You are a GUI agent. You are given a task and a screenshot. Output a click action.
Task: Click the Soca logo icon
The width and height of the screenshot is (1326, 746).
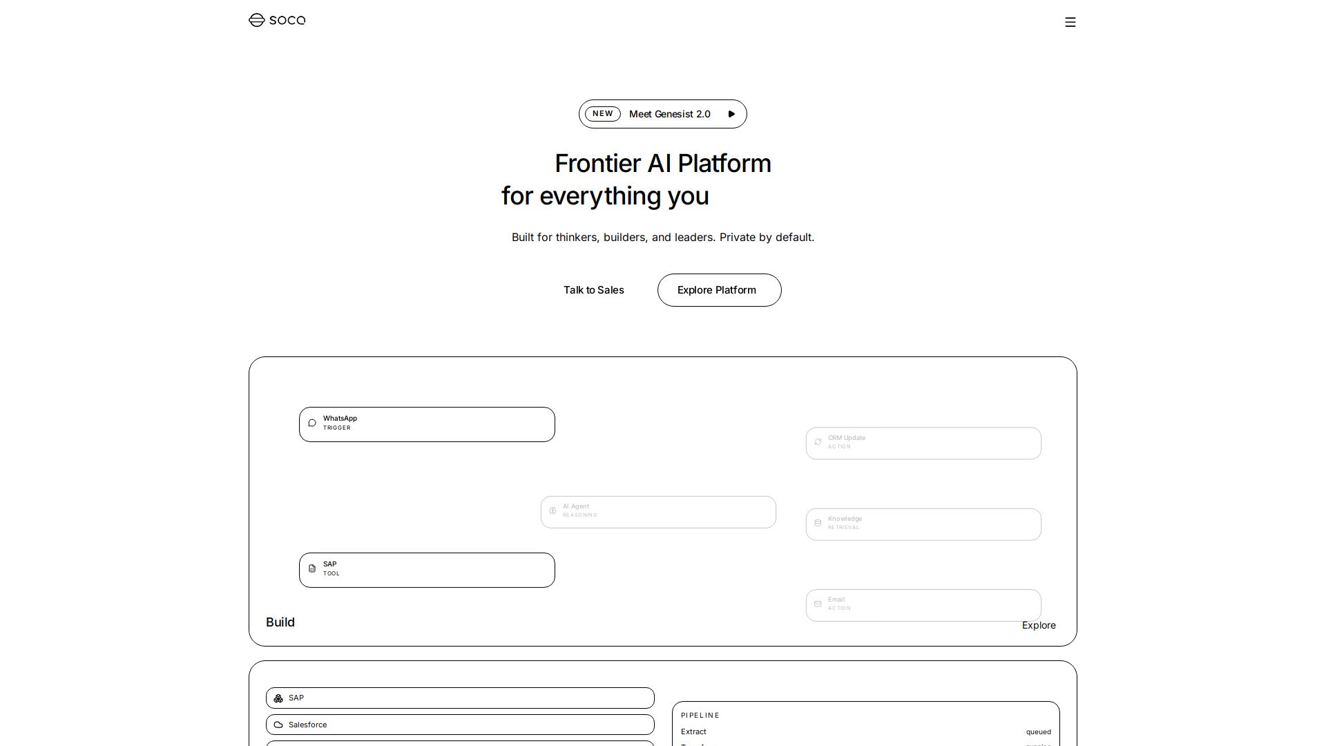(257, 20)
